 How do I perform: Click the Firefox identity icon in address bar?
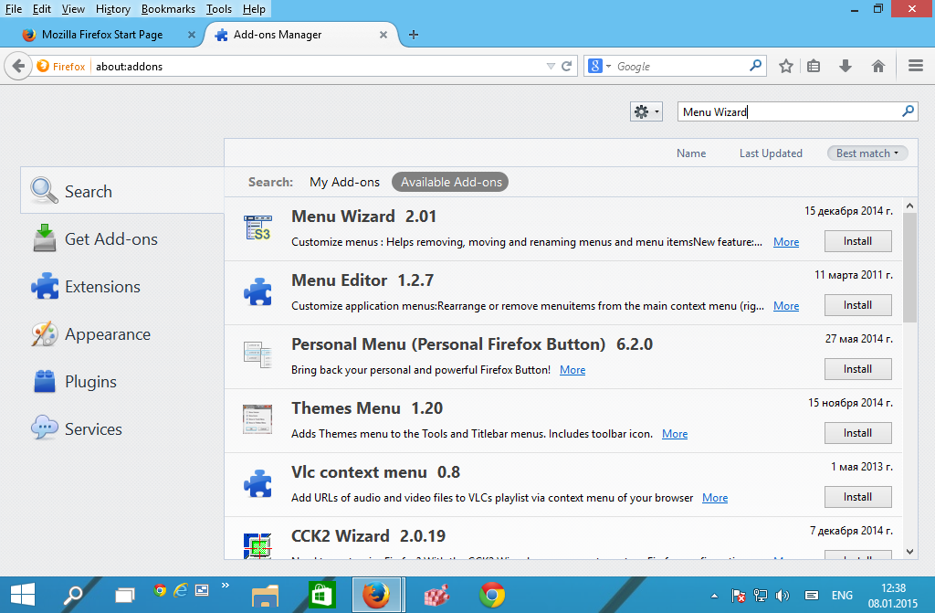(43, 66)
